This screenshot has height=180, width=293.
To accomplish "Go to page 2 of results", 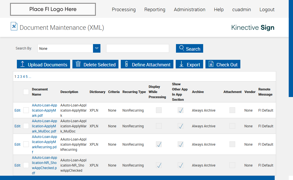I will coord(18,77).
